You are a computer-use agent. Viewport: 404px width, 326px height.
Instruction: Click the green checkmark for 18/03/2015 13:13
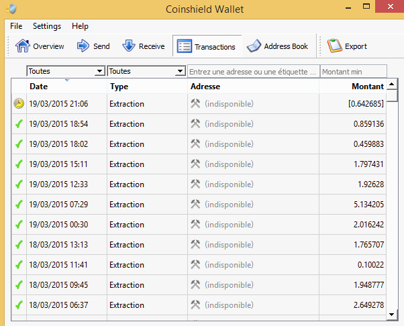click(19, 244)
